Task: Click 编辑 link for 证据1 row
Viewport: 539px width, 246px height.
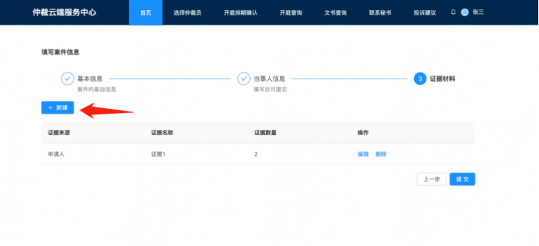Action: [x=363, y=154]
